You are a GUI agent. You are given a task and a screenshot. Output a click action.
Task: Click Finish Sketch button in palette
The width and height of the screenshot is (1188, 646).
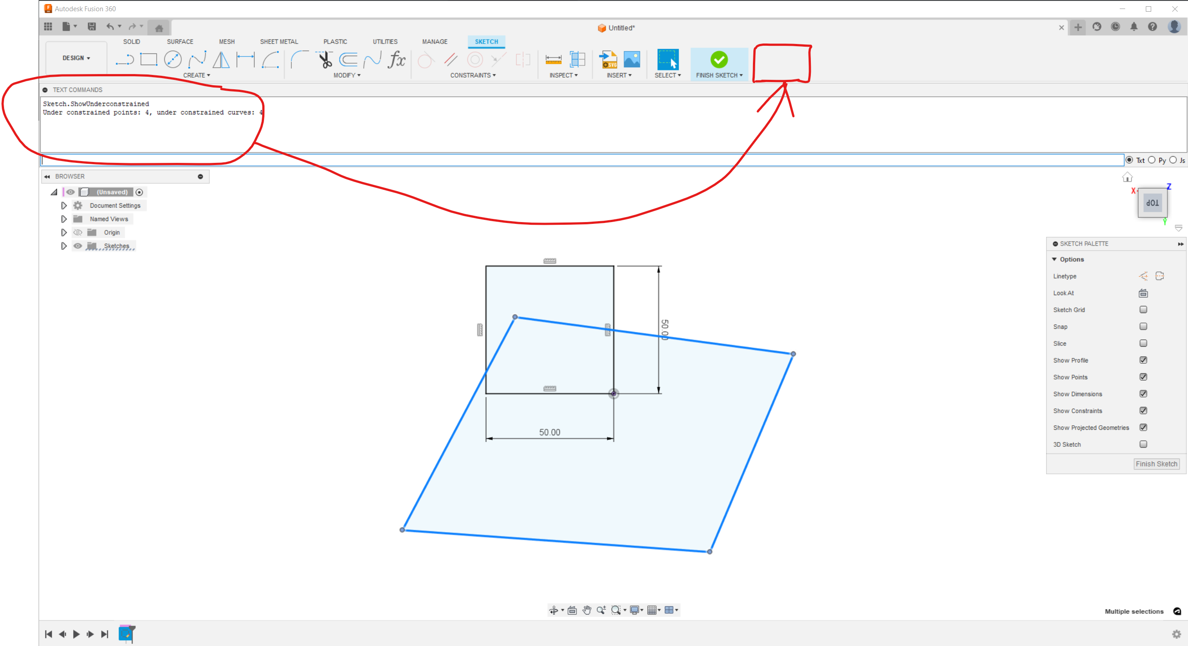click(1156, 464)
